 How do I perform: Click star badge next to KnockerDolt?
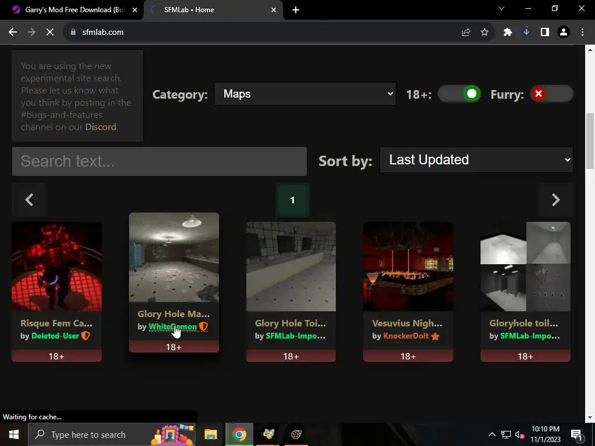435,336
